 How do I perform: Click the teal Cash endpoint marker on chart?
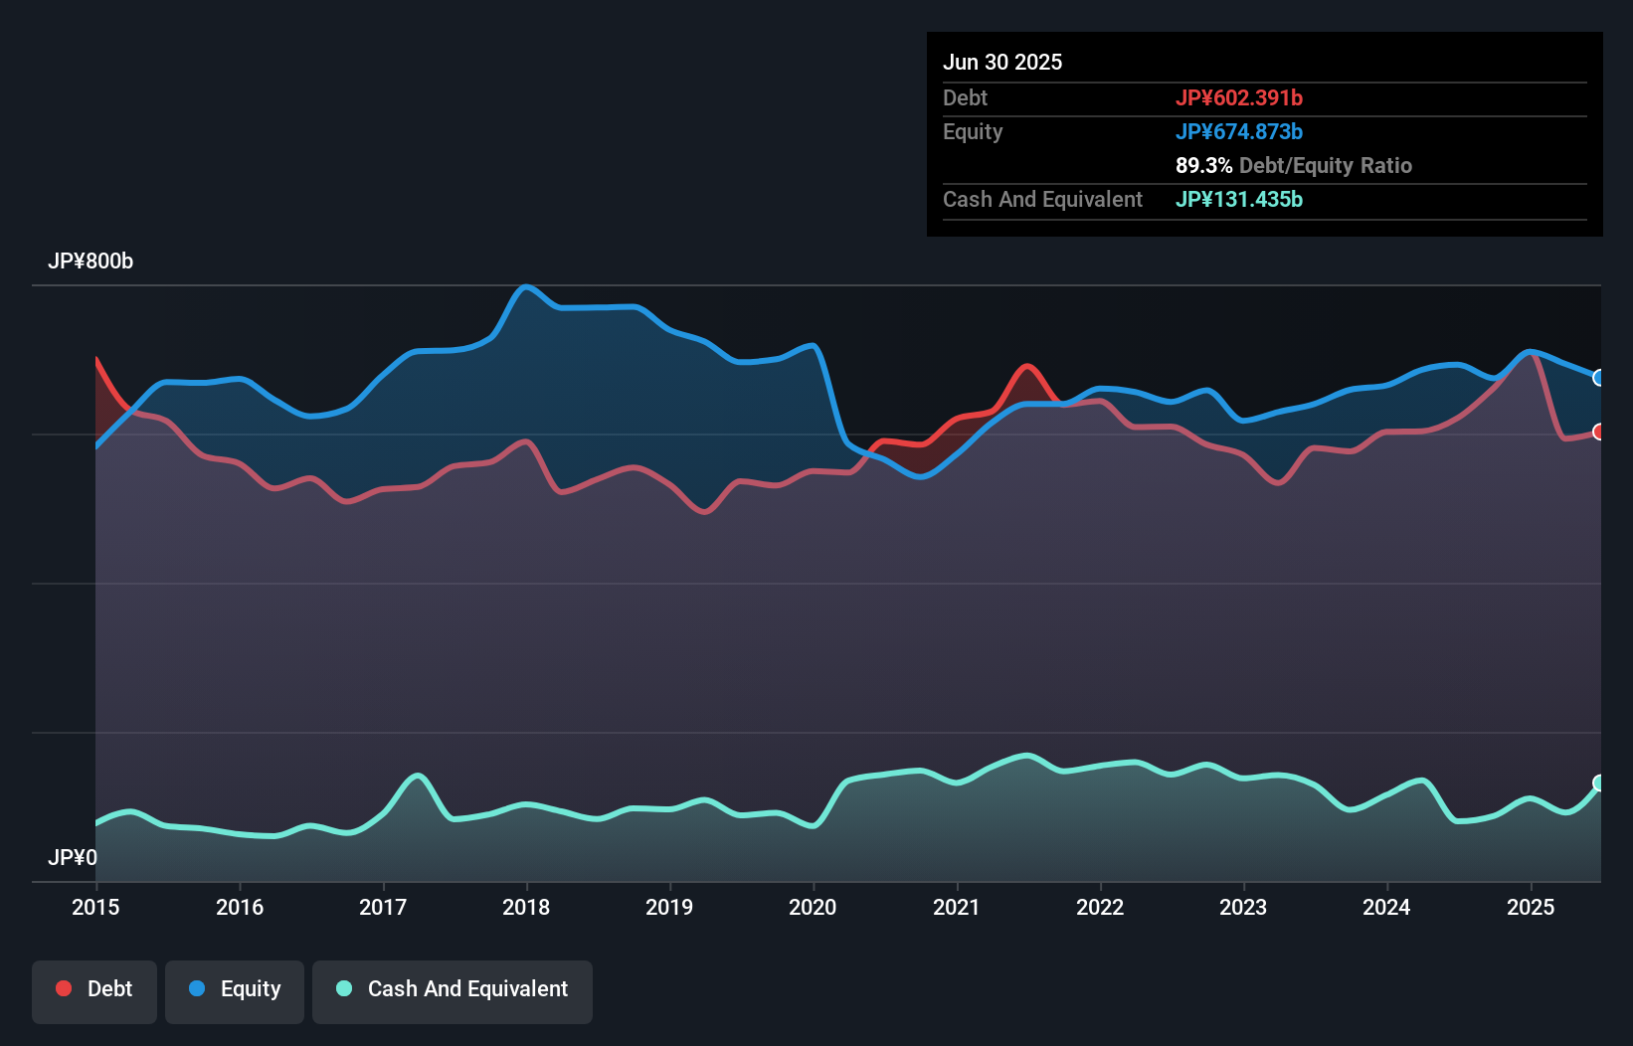point(1598,783)
